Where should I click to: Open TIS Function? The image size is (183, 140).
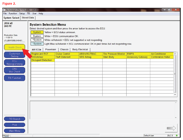[15, 78]
